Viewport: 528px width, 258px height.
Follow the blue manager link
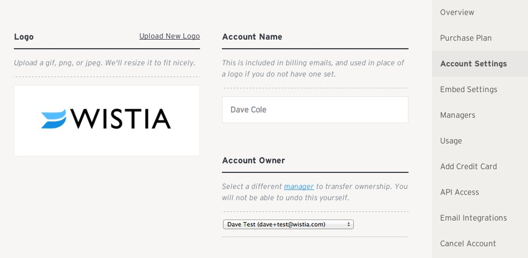(x=299, y=187)
